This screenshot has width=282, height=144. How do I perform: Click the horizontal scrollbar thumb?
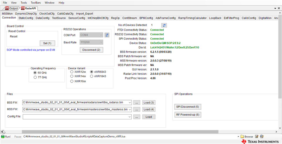[120, 132]
